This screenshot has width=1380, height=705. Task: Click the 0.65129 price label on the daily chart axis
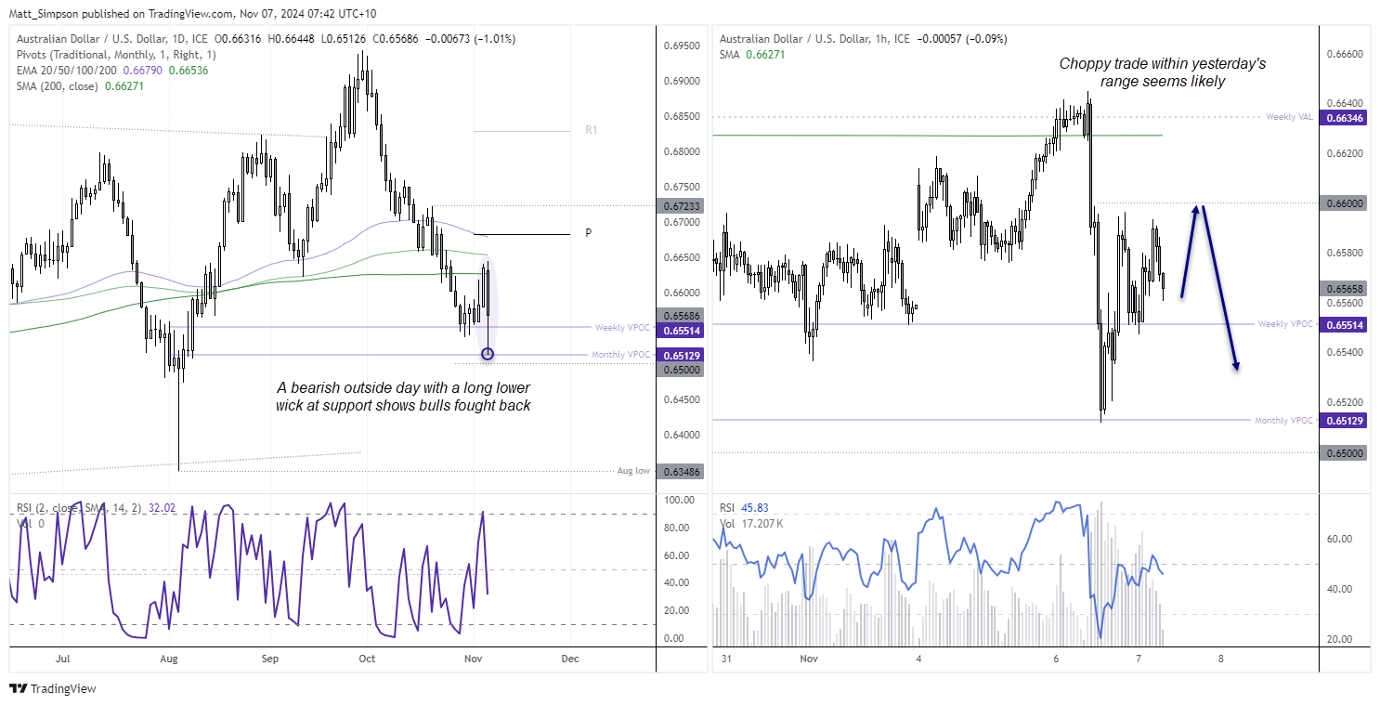[683, 355]
